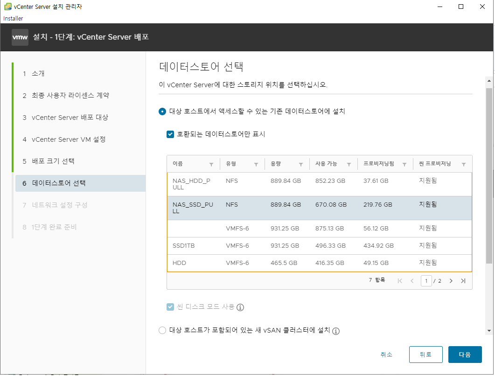Click the 7 항목 count label
The image size is (495, 376).
[x=377, y=280]
